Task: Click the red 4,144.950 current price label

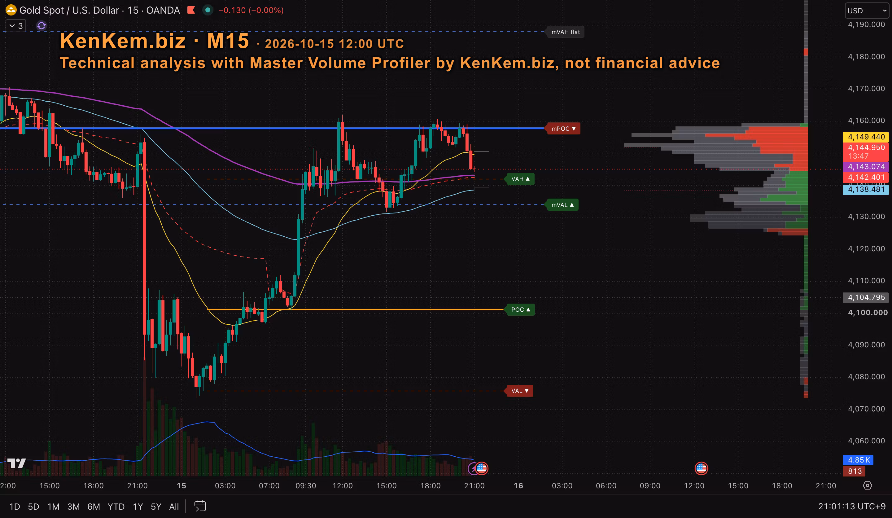Action: (x=866, y=151)
